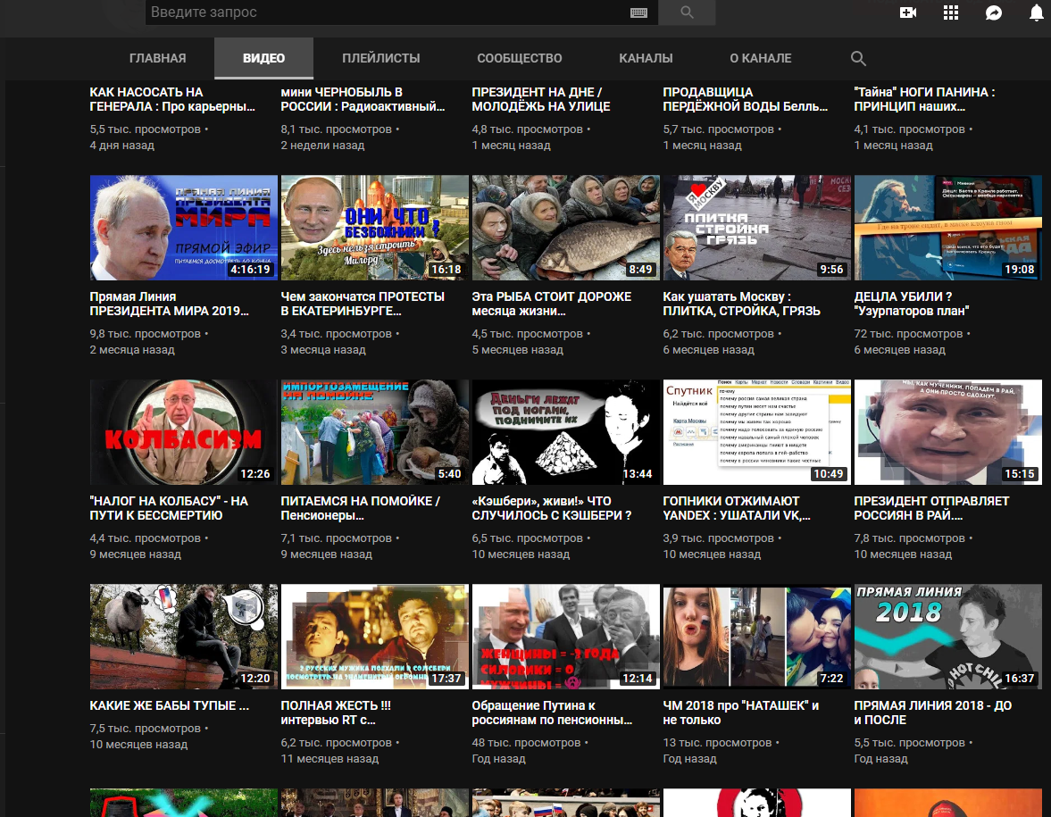Click the sheep thumbnail lasting 12:20
1051x817 pixels.
pyautogui.click(x=184, y=637)
